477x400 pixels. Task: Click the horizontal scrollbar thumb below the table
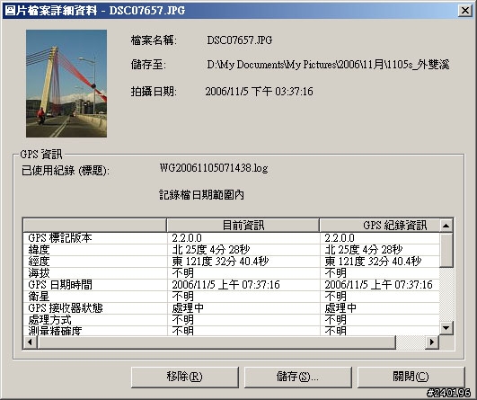point(216,342)
